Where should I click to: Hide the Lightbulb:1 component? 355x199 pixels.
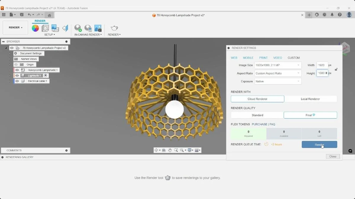tap(17, 75)
